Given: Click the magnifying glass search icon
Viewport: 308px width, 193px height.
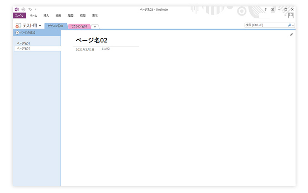Looking at the screenshot, I should 289,25.
